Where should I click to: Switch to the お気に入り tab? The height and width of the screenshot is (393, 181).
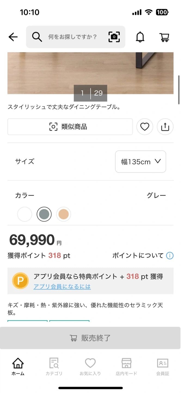(x=90, y=367)
